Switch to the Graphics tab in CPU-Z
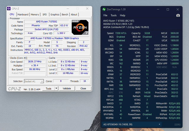The width and height of the screenshot is (189, 131). pyautogui.click(x=55, y=14)
